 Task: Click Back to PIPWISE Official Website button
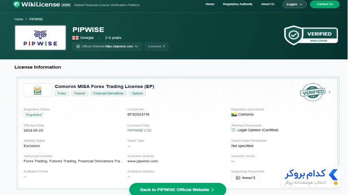tap(177, 189)
